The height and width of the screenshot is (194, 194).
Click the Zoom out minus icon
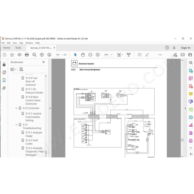tap(90, 55)
